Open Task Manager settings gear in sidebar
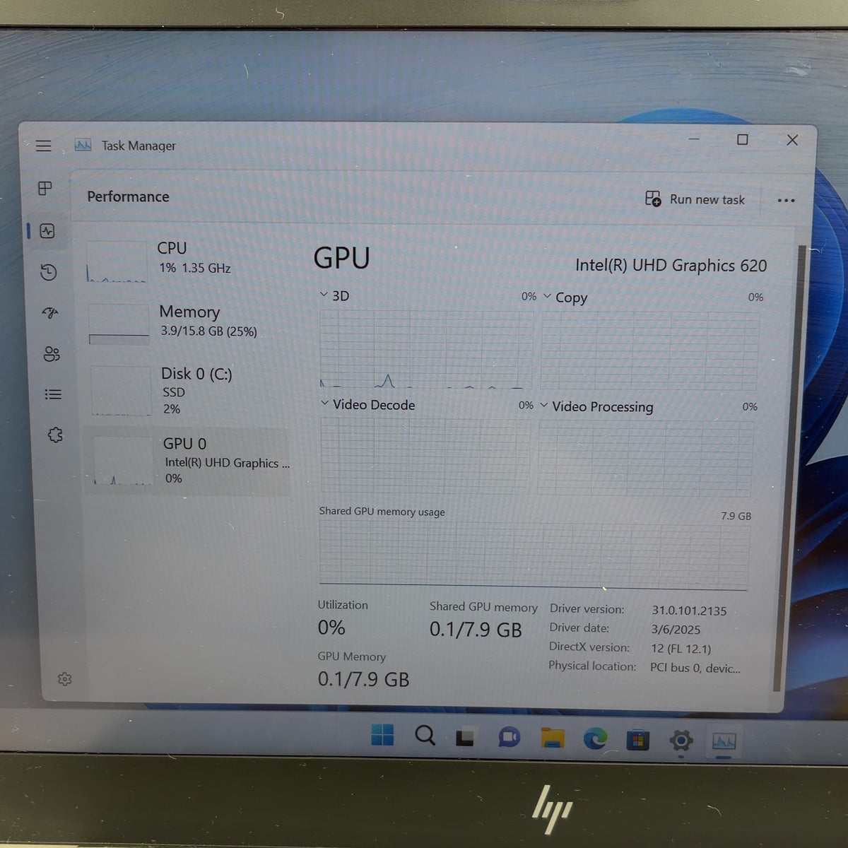This screenshot has width=848, height=848. [64, 679]
